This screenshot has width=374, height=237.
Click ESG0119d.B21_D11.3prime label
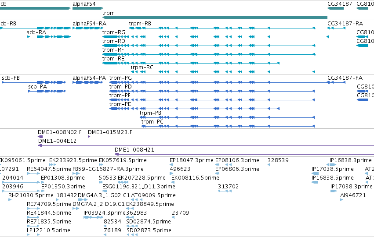tap(138, 187)
